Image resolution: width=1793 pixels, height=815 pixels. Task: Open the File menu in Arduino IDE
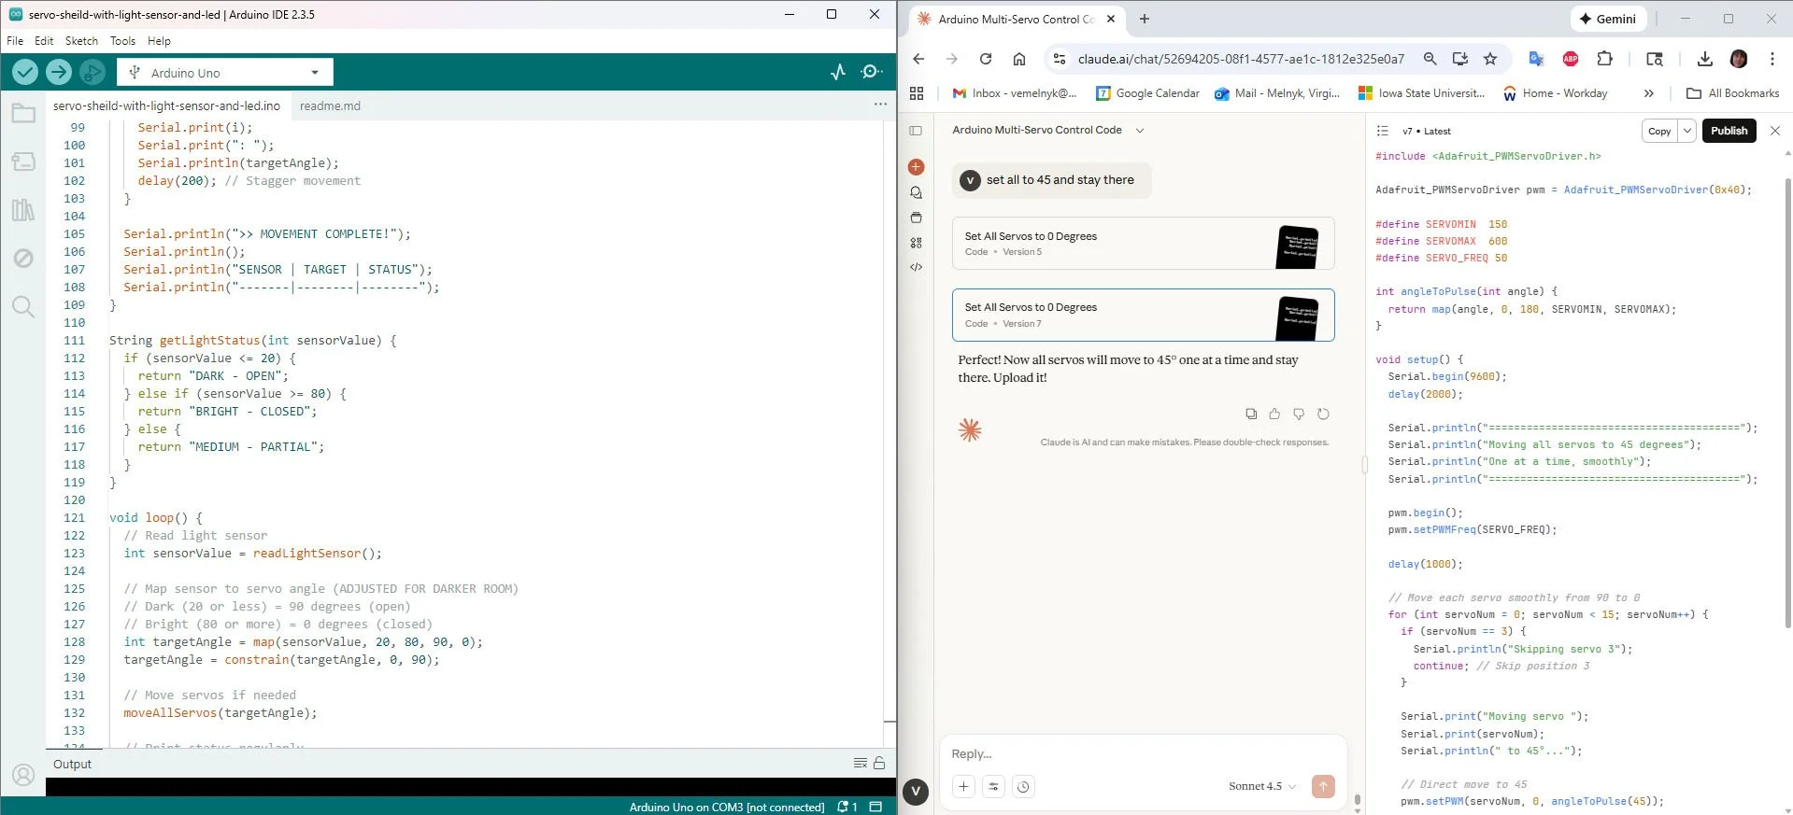(x=15, y=41)
